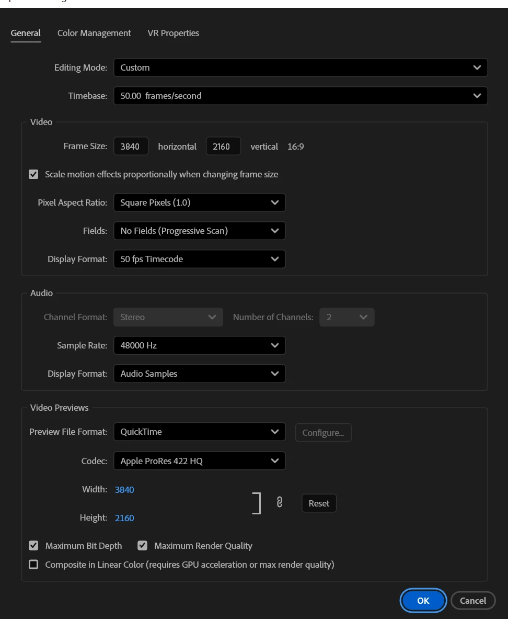Toggle the Maximum Bit Depth checkbox
The image size is (508, 619).
pyautogui.click(x=33, y=546)
